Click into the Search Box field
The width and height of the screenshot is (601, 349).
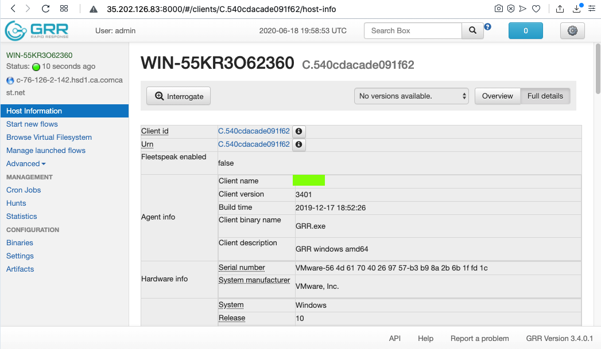click(x=413, y=30)
